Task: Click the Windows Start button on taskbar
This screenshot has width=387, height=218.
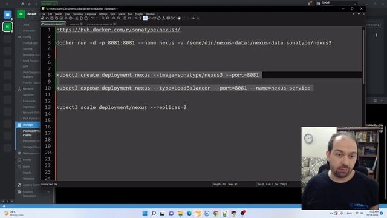Action: [145, 213]
